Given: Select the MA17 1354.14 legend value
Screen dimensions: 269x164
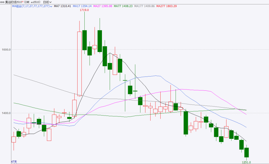Looking at the screenshot, I should tap(82, 6).
